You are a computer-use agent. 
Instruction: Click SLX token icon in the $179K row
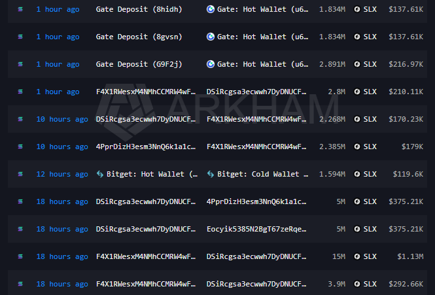pyautogui.click(x=357, y=147)
